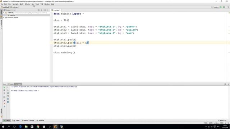Click the file encoding status bar entry
230x129 pixels.
(218, 123)
